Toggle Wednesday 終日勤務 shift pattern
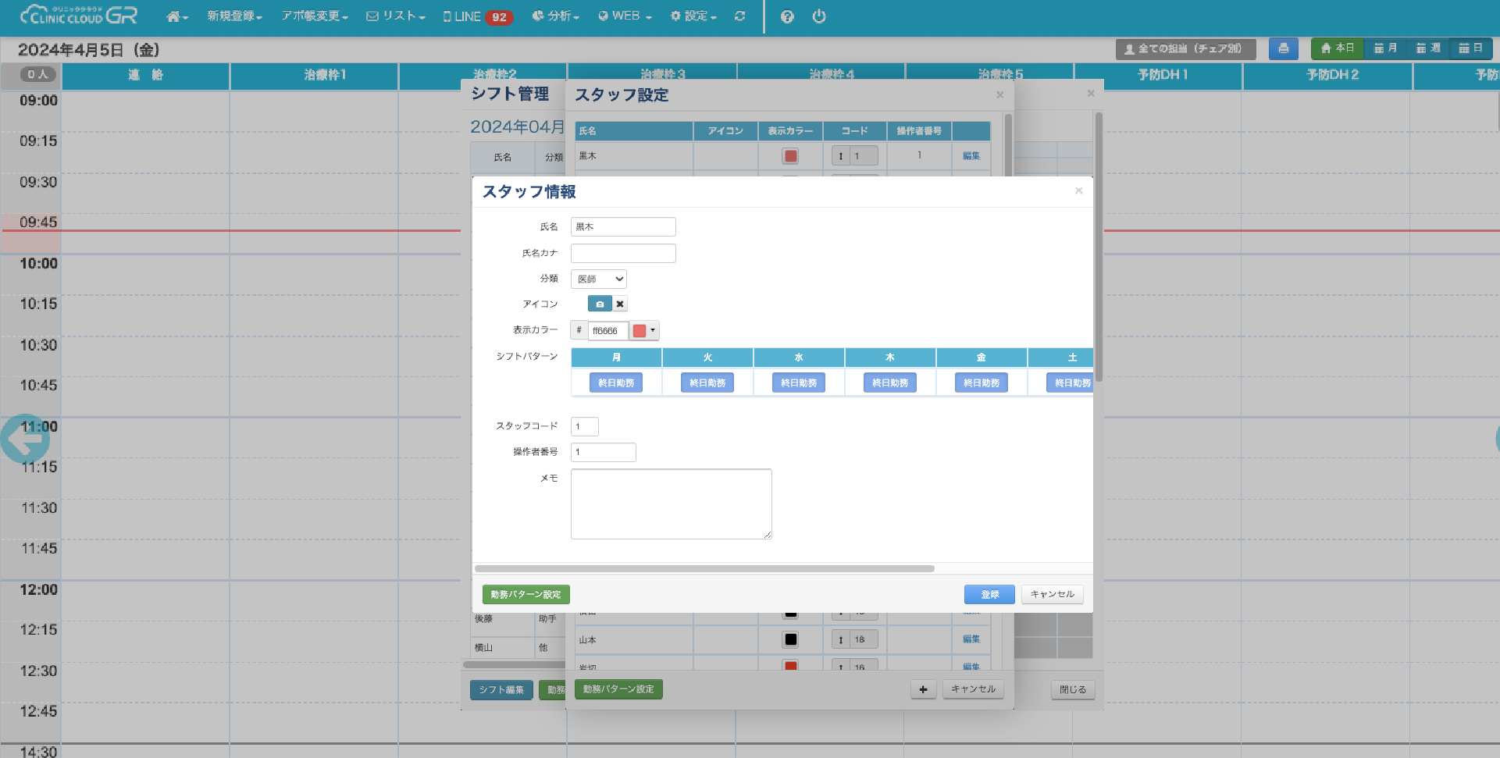The width and height of the screenshot is (1500, 758). click(799, 383)
